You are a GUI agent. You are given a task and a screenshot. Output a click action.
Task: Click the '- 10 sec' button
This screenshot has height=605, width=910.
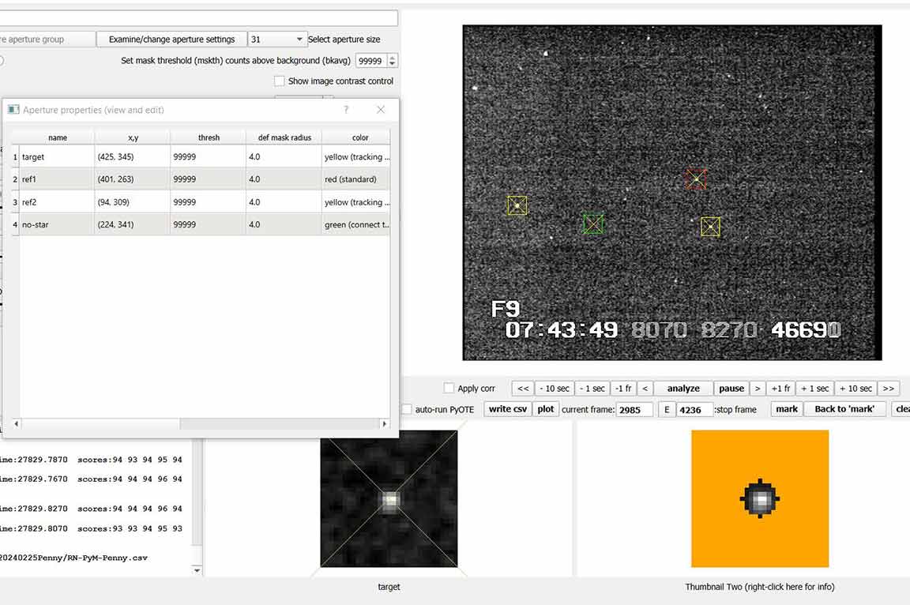(x=555, y=388)
